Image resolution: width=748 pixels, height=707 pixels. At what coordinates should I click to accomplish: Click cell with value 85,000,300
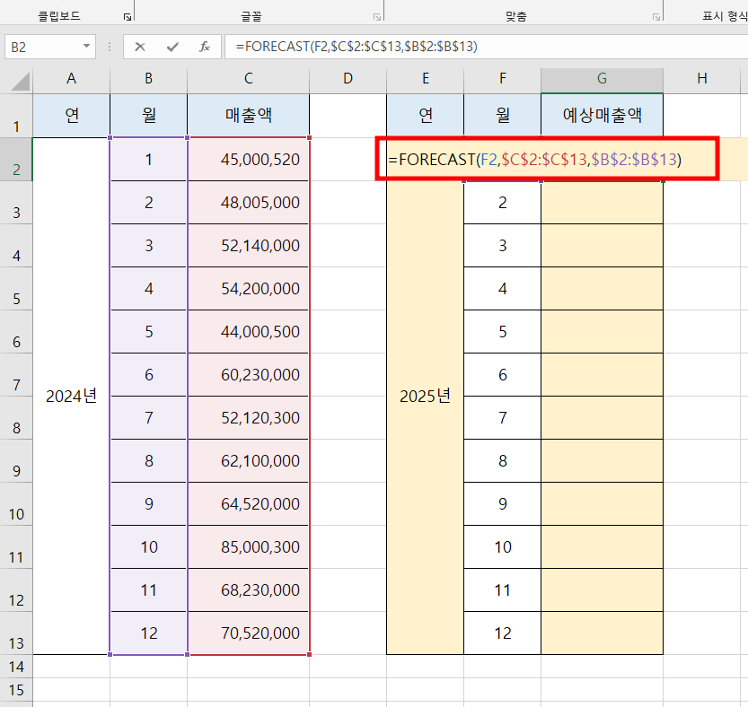(x=248, y=546)
